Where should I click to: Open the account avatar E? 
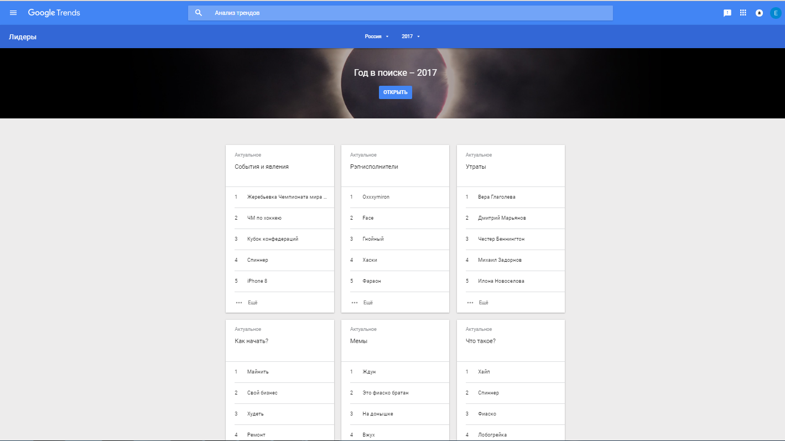point(775,13)
